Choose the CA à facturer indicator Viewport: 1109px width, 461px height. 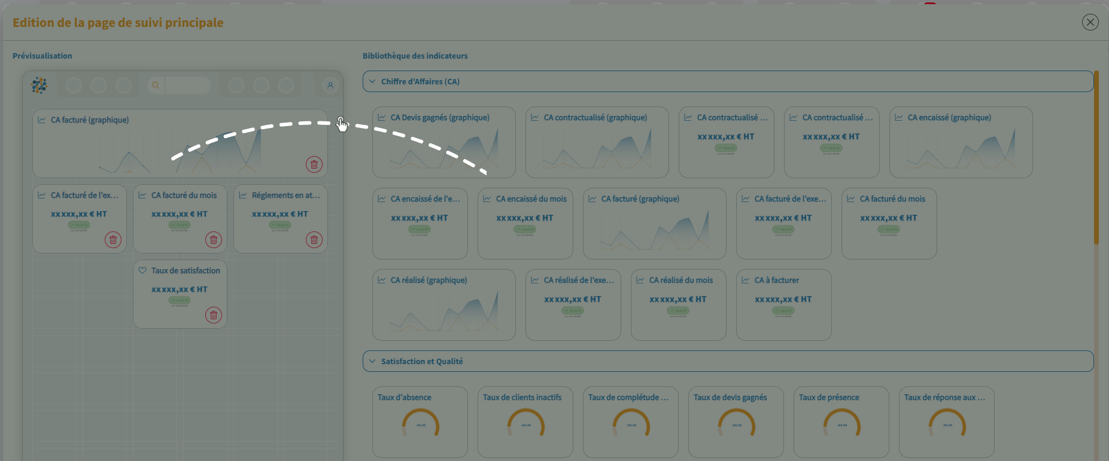click(783, 304)
